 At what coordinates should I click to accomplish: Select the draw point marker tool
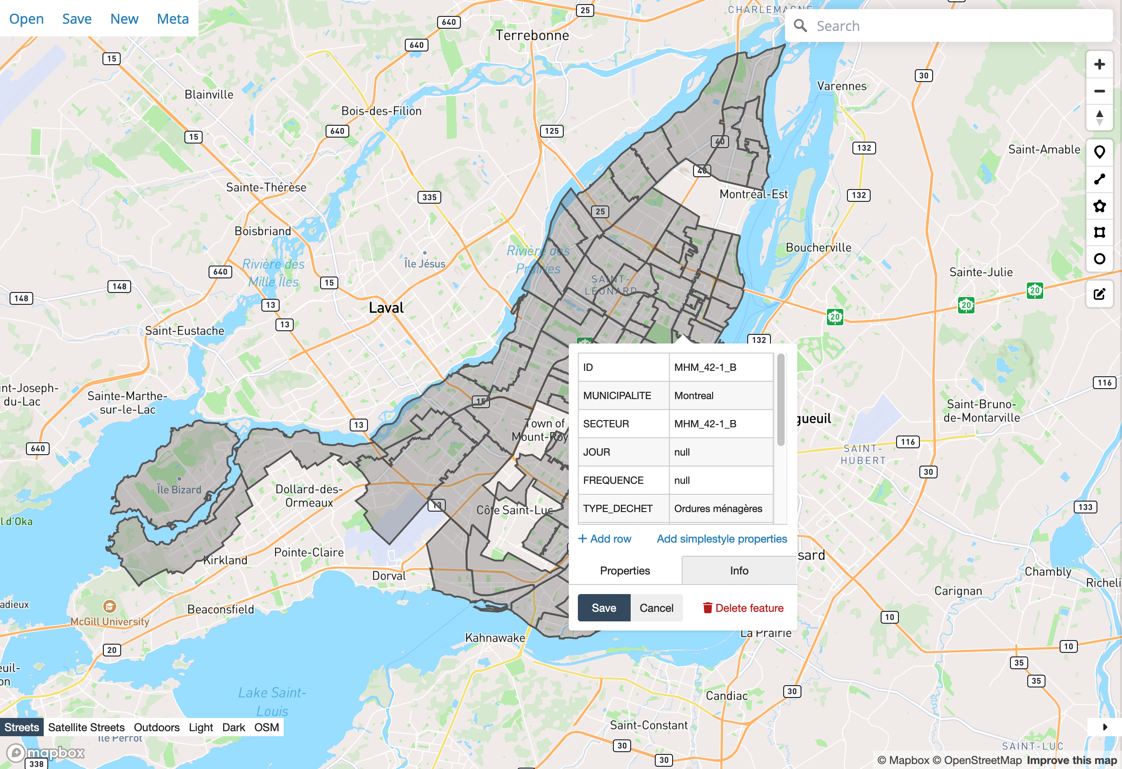click(1099, 152)
